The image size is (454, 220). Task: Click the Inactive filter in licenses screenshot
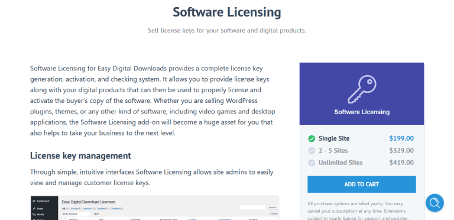pyautogui.click(x=87, y=208)
